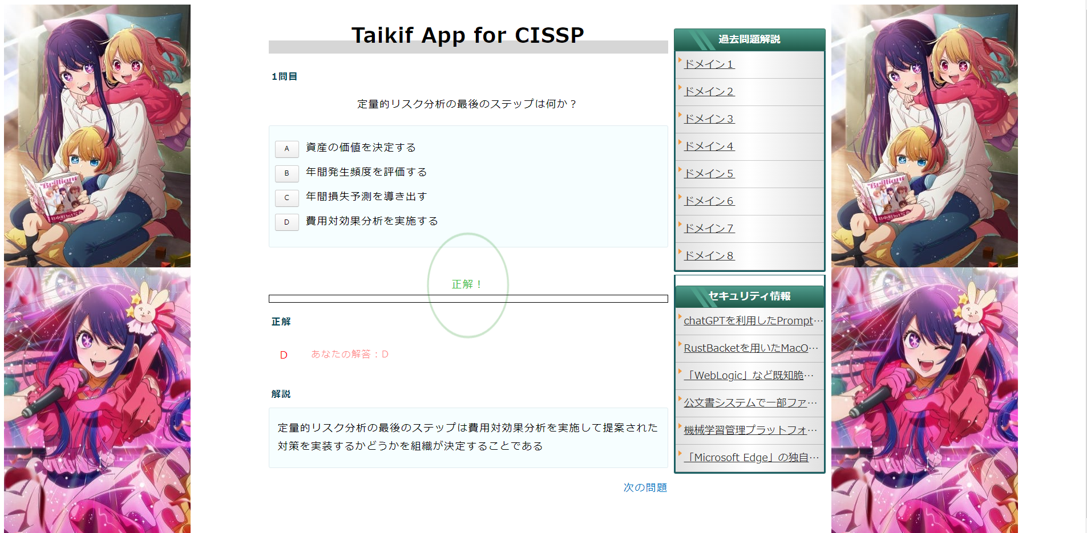
Task: Expand the ドメイン 8 entry
Action: tap(709, 255)
